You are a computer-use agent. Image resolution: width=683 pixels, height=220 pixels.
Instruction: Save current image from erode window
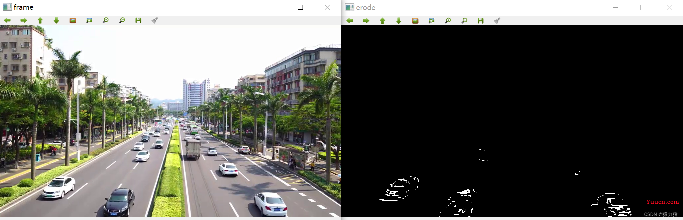click(481, 21)
